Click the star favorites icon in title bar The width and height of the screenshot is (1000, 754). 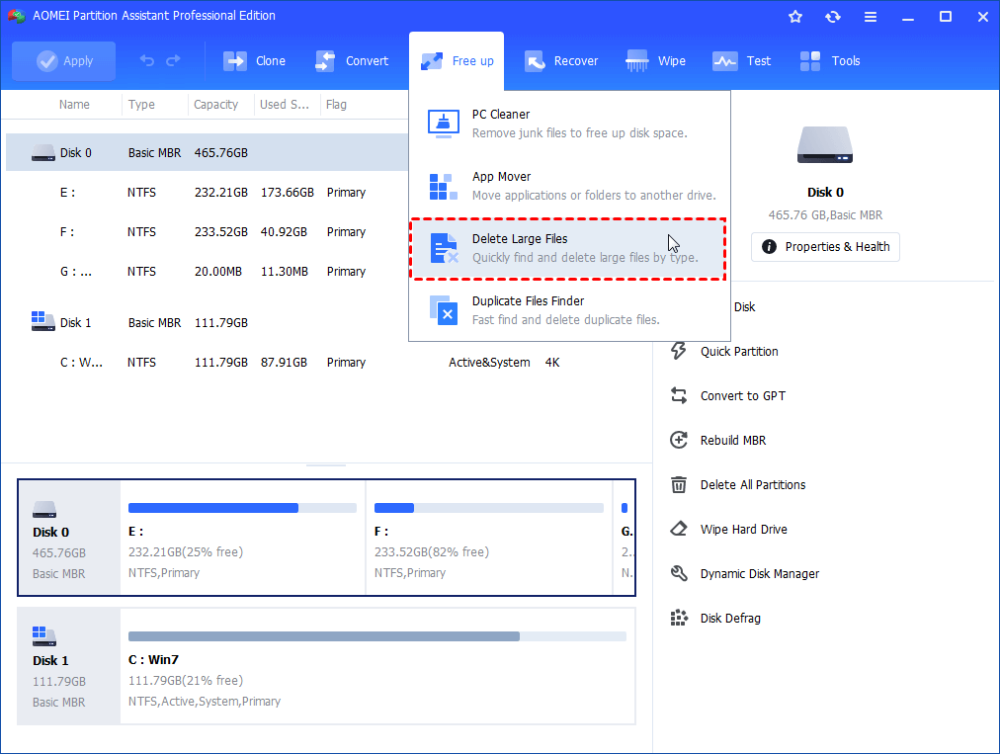click(795, 17)
